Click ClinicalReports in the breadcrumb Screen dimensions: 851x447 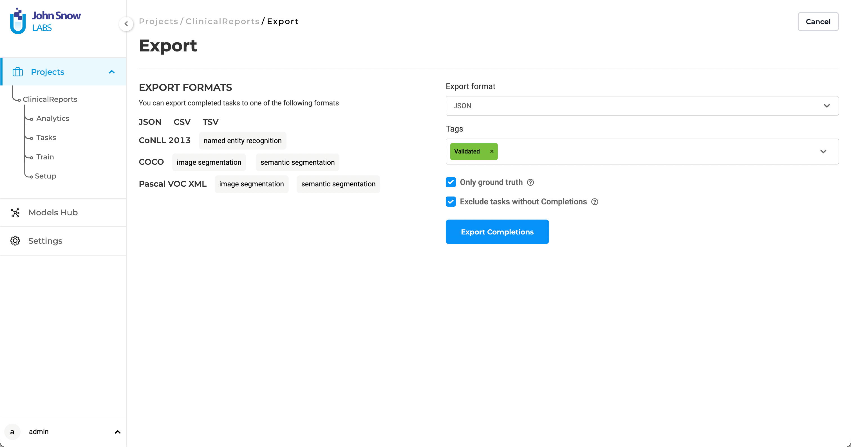tap(222, 21)
